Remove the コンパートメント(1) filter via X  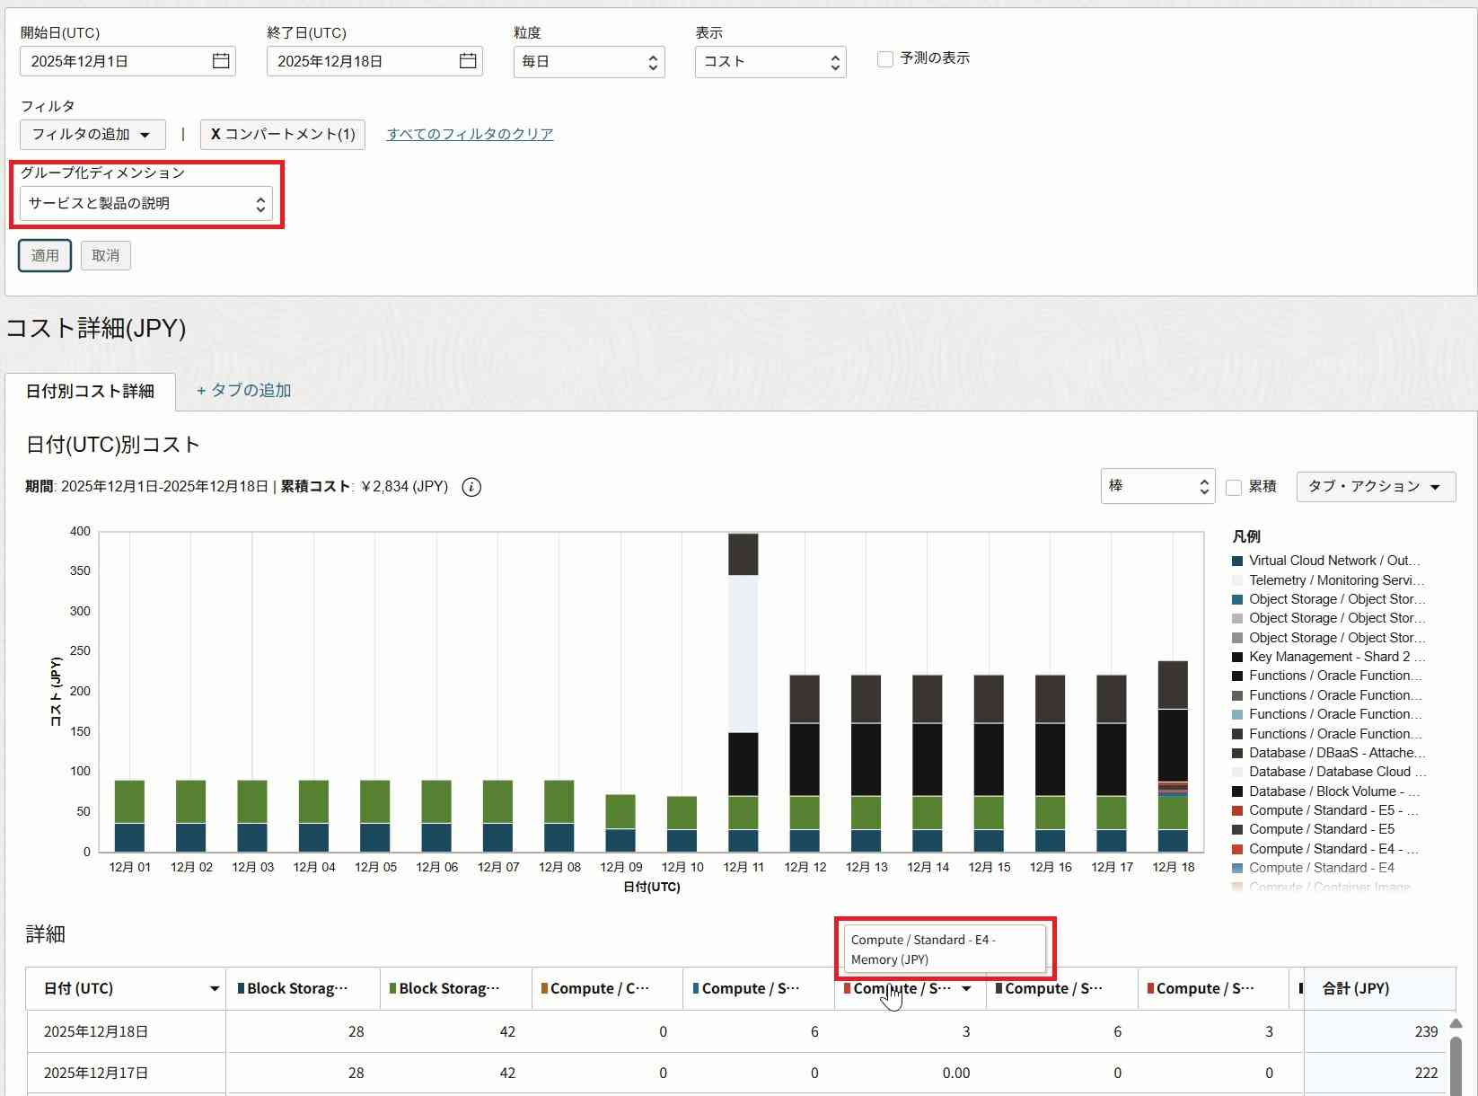pos(216,134)
